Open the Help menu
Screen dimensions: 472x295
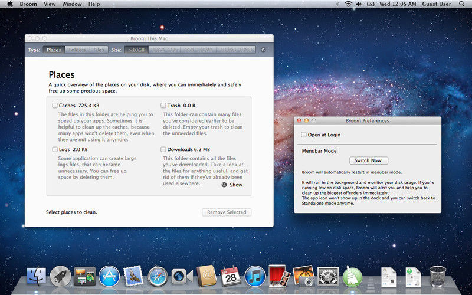(x=94, y=4)
